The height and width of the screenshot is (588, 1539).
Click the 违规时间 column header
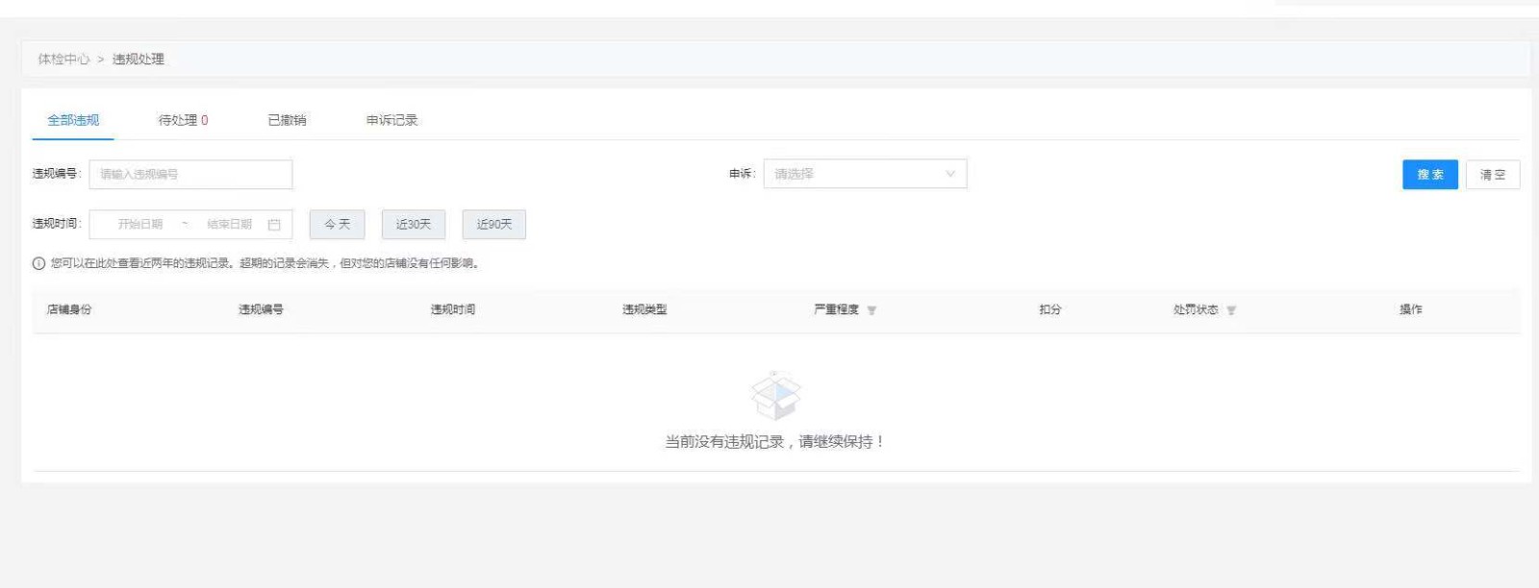452,309
